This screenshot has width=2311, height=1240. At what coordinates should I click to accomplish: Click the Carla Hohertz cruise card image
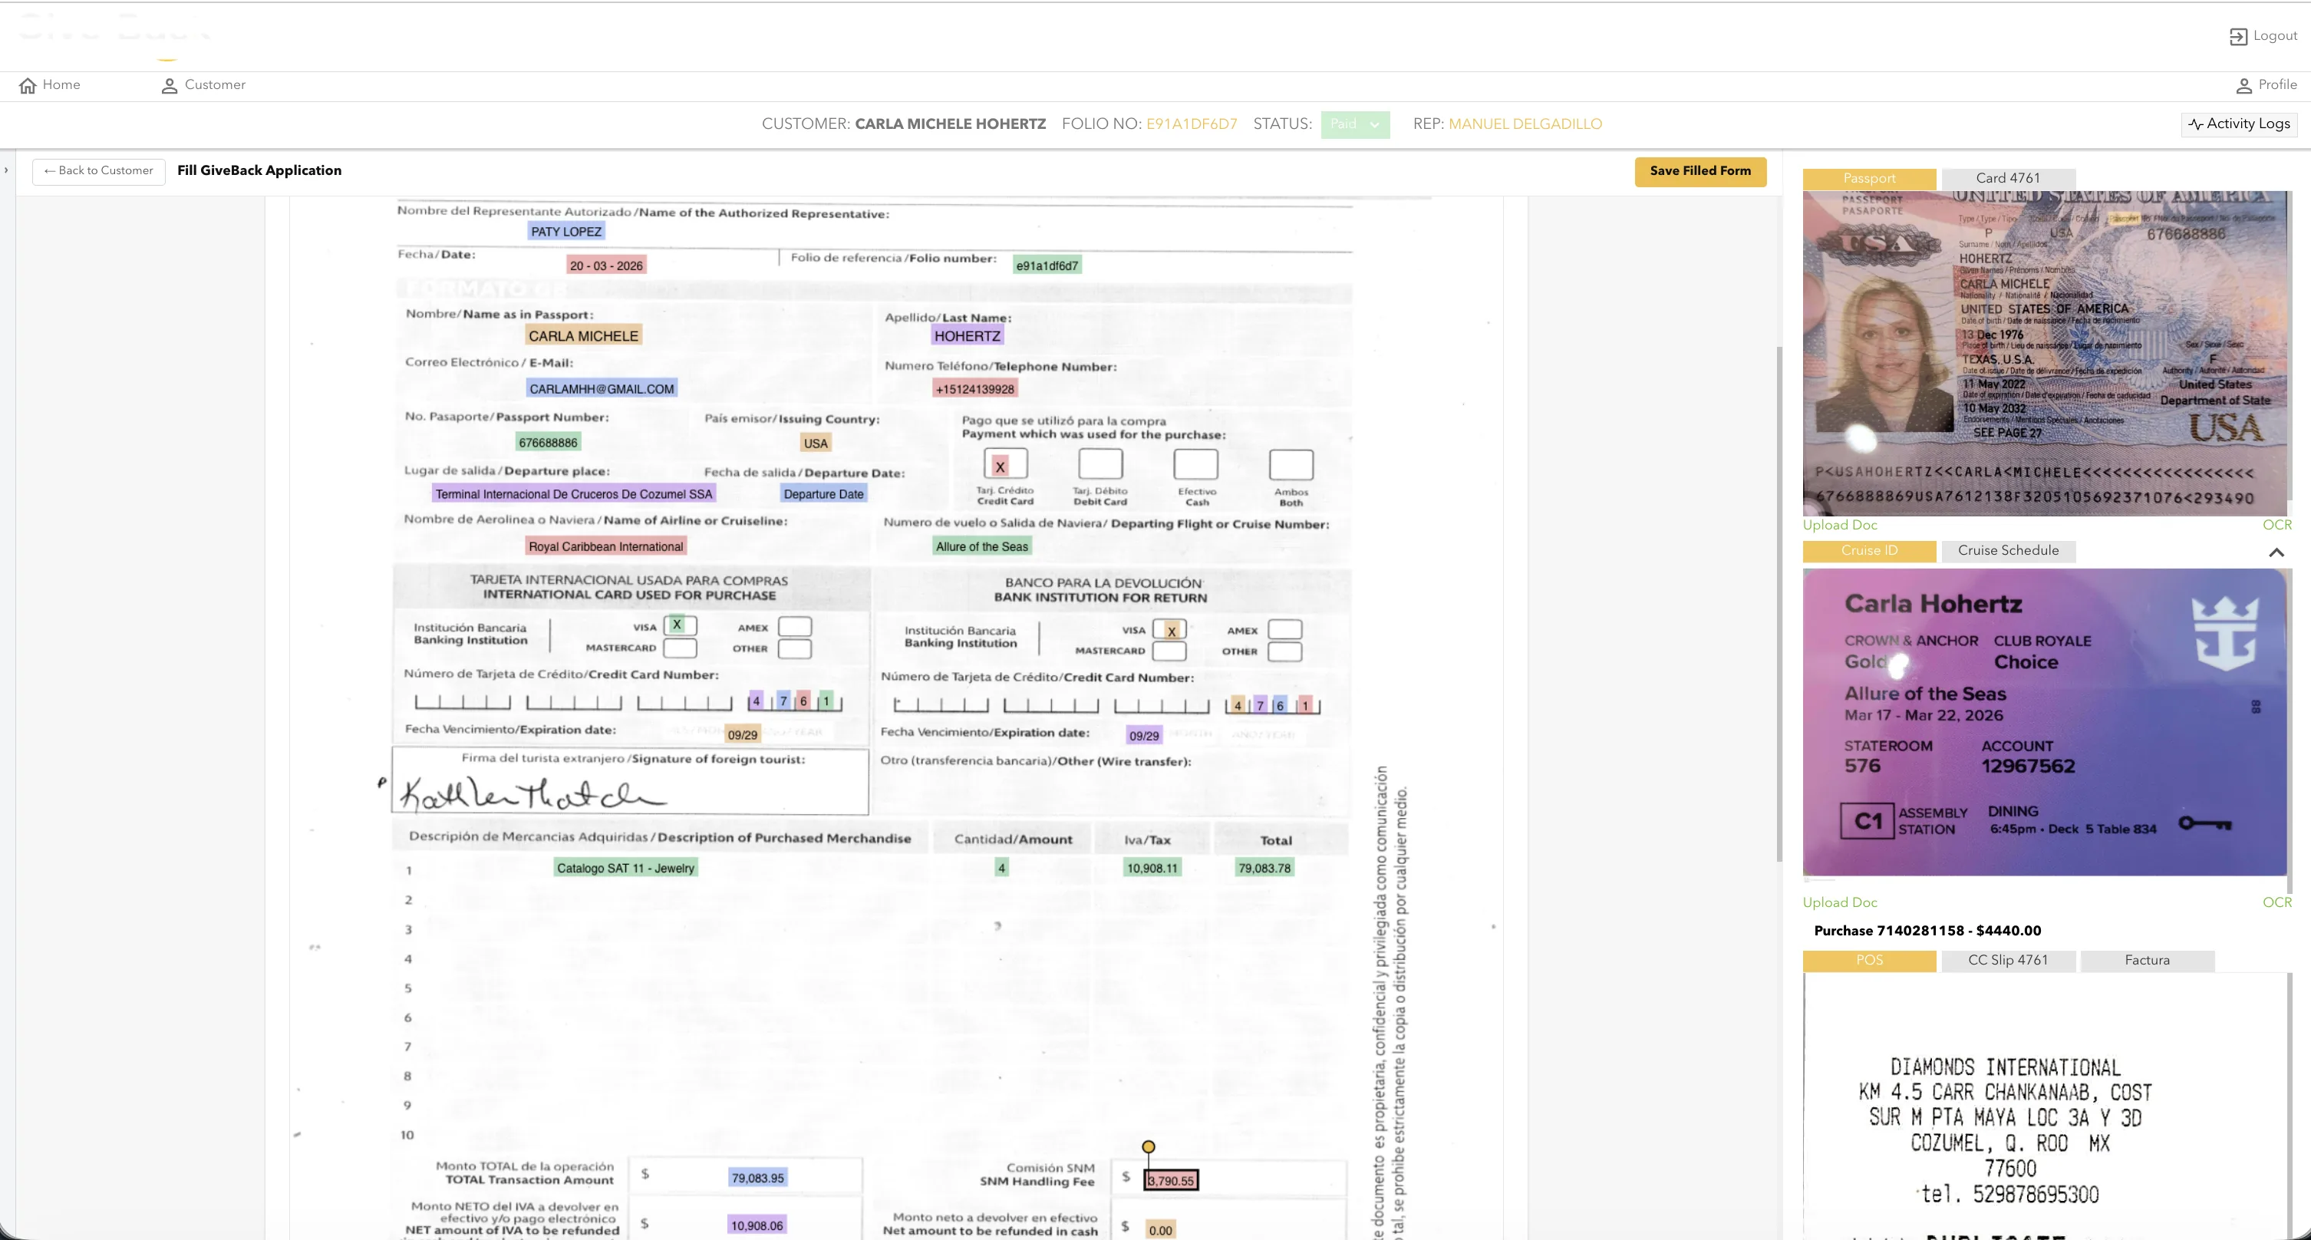(2046, 722)
